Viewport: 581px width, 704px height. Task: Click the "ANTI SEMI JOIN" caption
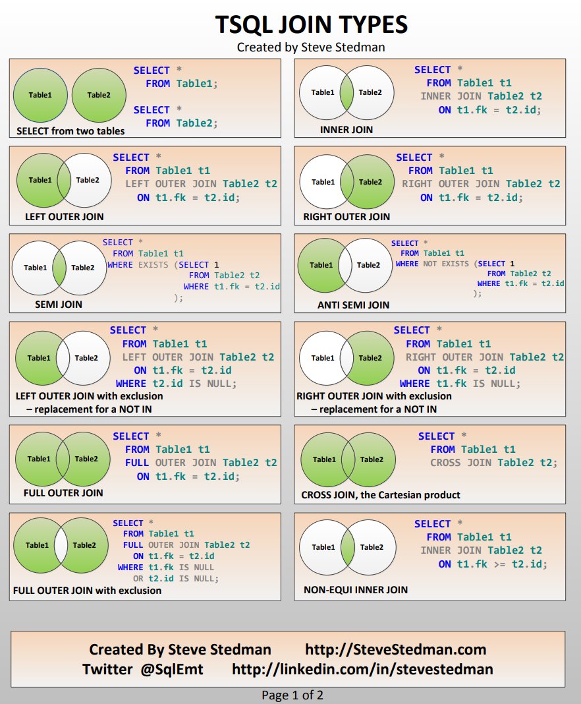pyautogui.click(x=353, y=305)
